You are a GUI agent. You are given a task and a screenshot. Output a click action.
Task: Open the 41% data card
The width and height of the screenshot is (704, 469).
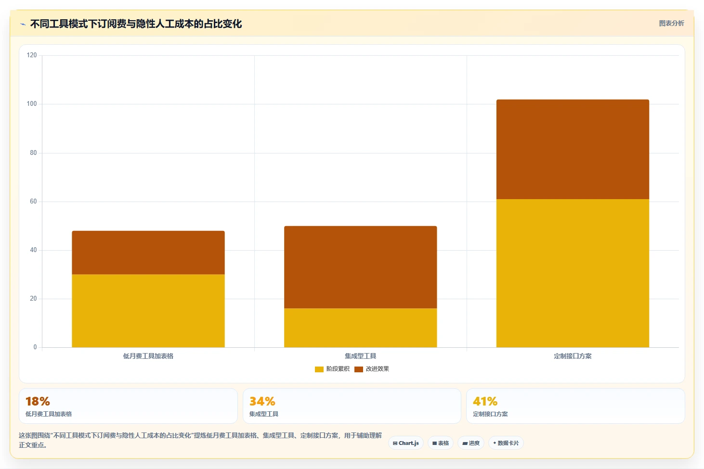(575, 406)
